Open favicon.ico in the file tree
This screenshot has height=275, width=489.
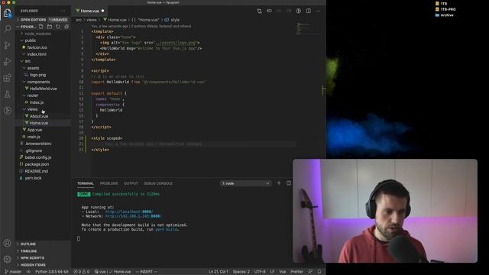[44, 47]
